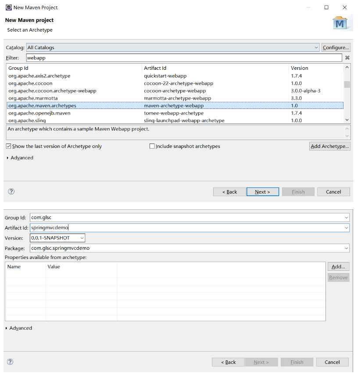Open the Configure... catalog settings
The height and width of the screenshot is (374, 361).
pyautogui.click(x=336, y=47)
